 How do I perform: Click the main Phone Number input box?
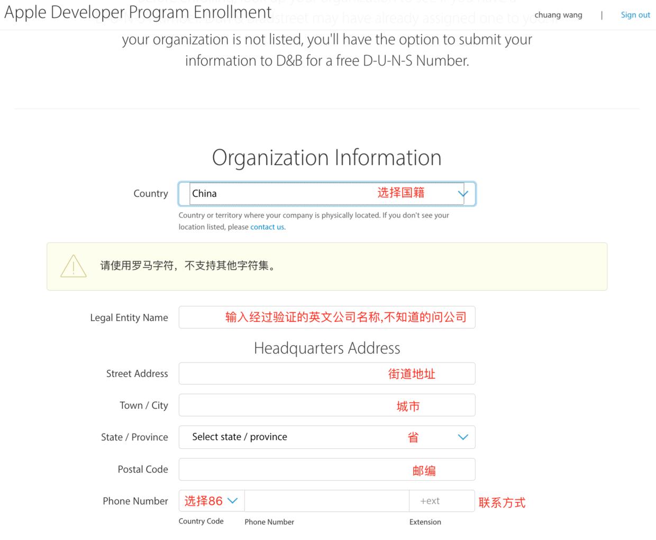326,501
